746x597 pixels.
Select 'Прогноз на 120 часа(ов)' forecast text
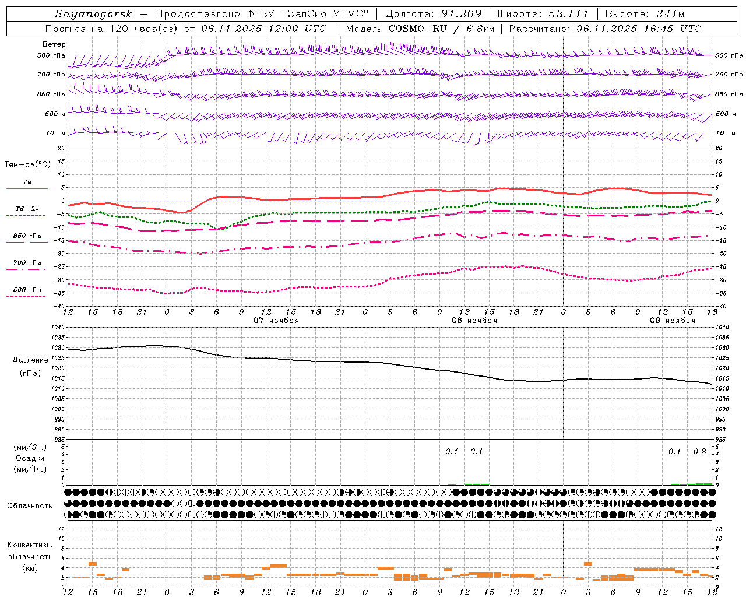click(112, 29)
